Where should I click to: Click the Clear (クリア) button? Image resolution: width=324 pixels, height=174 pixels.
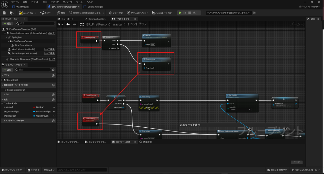(x=296, y=162)
